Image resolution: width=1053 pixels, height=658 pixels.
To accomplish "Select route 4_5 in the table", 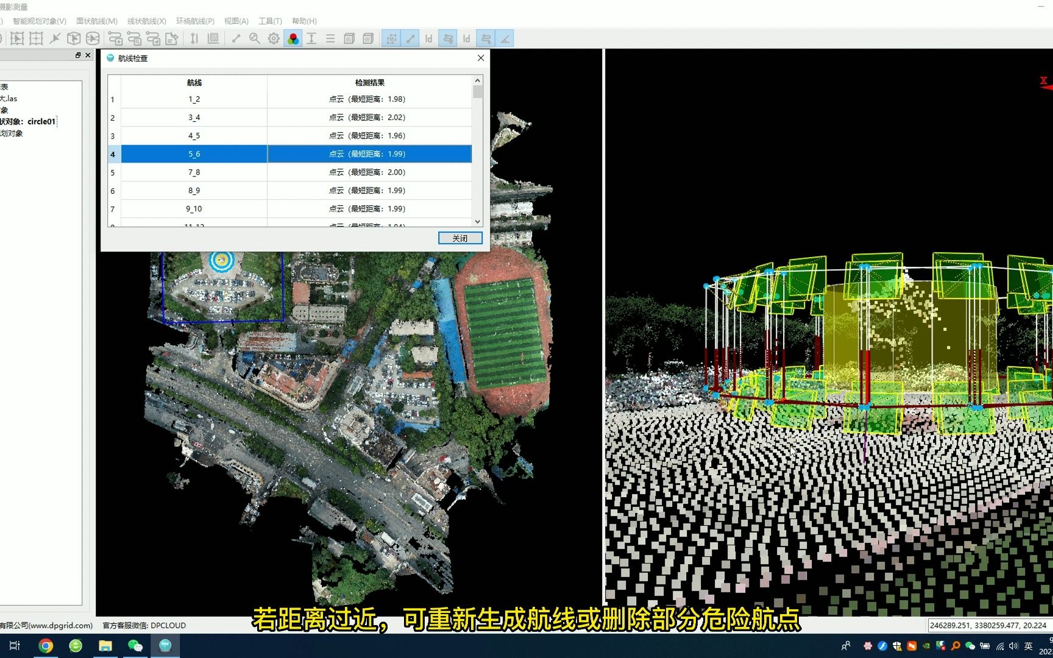I will click(x=194, y=136).
